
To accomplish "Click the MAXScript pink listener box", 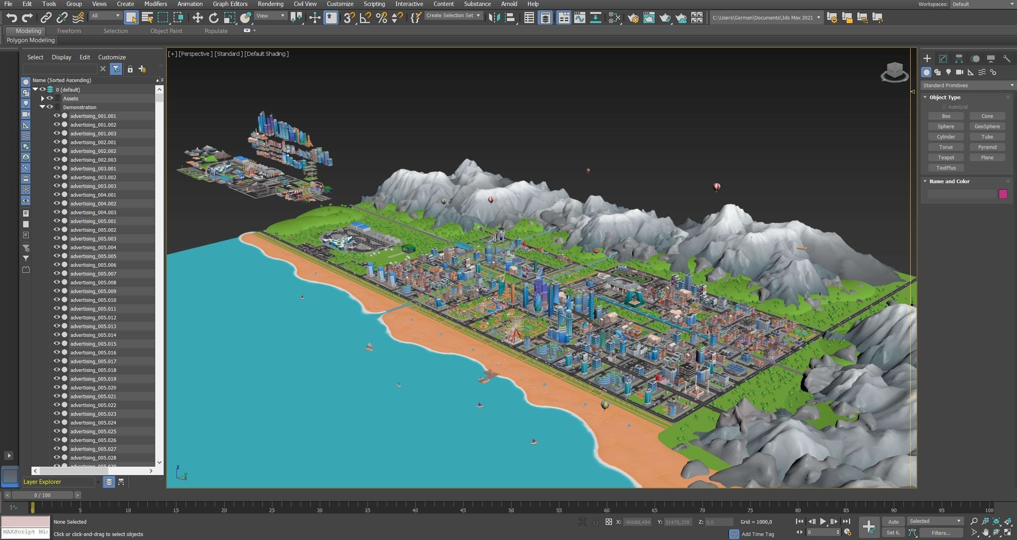I will click(x=25, y=521).
